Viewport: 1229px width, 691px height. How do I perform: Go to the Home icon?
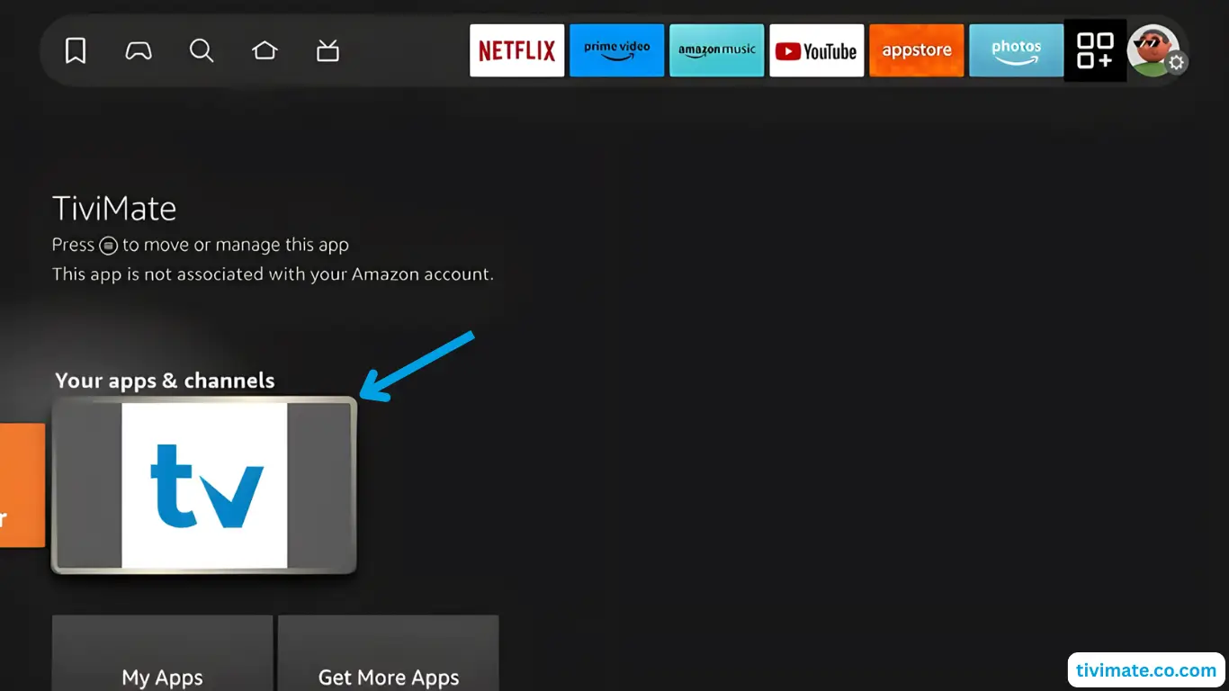coord(265,50)
